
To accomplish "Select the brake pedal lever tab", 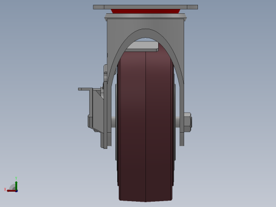I will 85,89.
